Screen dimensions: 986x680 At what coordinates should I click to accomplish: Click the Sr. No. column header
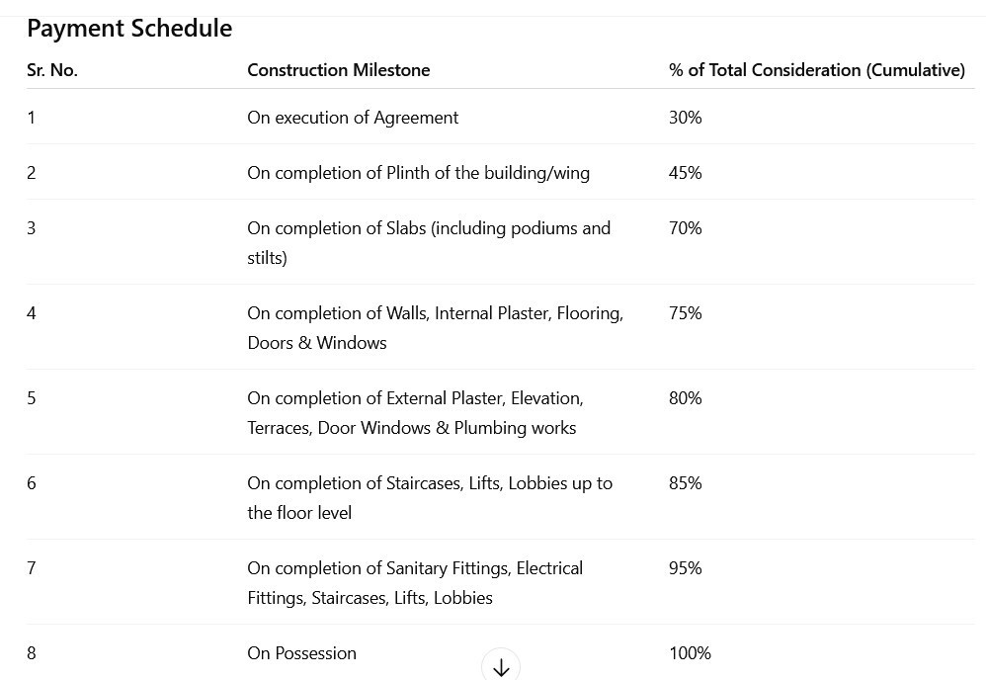coord(52,70)
